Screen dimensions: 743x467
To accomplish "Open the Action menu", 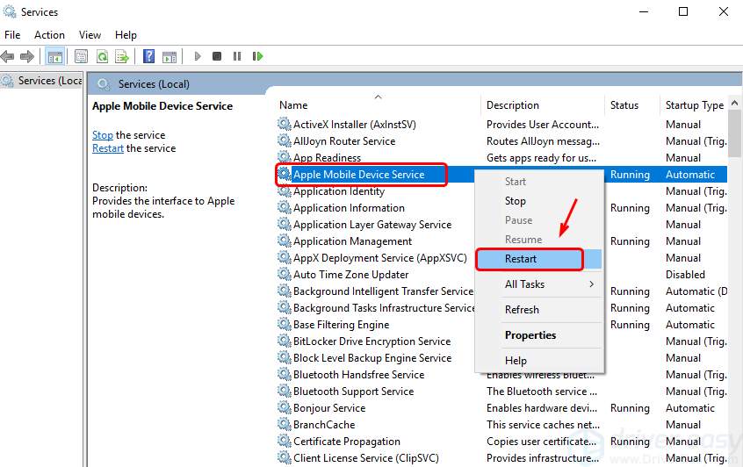I will (x=49, y=35).
